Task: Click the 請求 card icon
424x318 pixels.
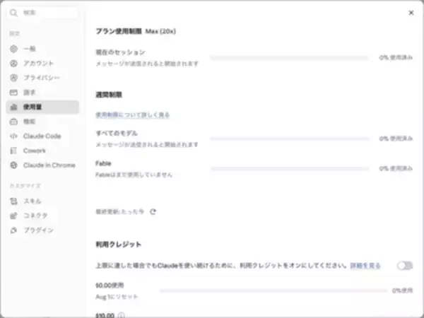Action: (13, 93)
